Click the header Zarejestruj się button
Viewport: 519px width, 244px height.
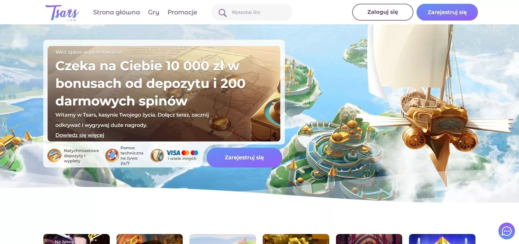447,12
